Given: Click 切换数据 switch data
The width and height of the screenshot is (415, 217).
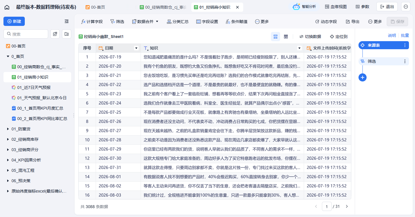Looking at the screenshot, I should click(x=310, y=37).
